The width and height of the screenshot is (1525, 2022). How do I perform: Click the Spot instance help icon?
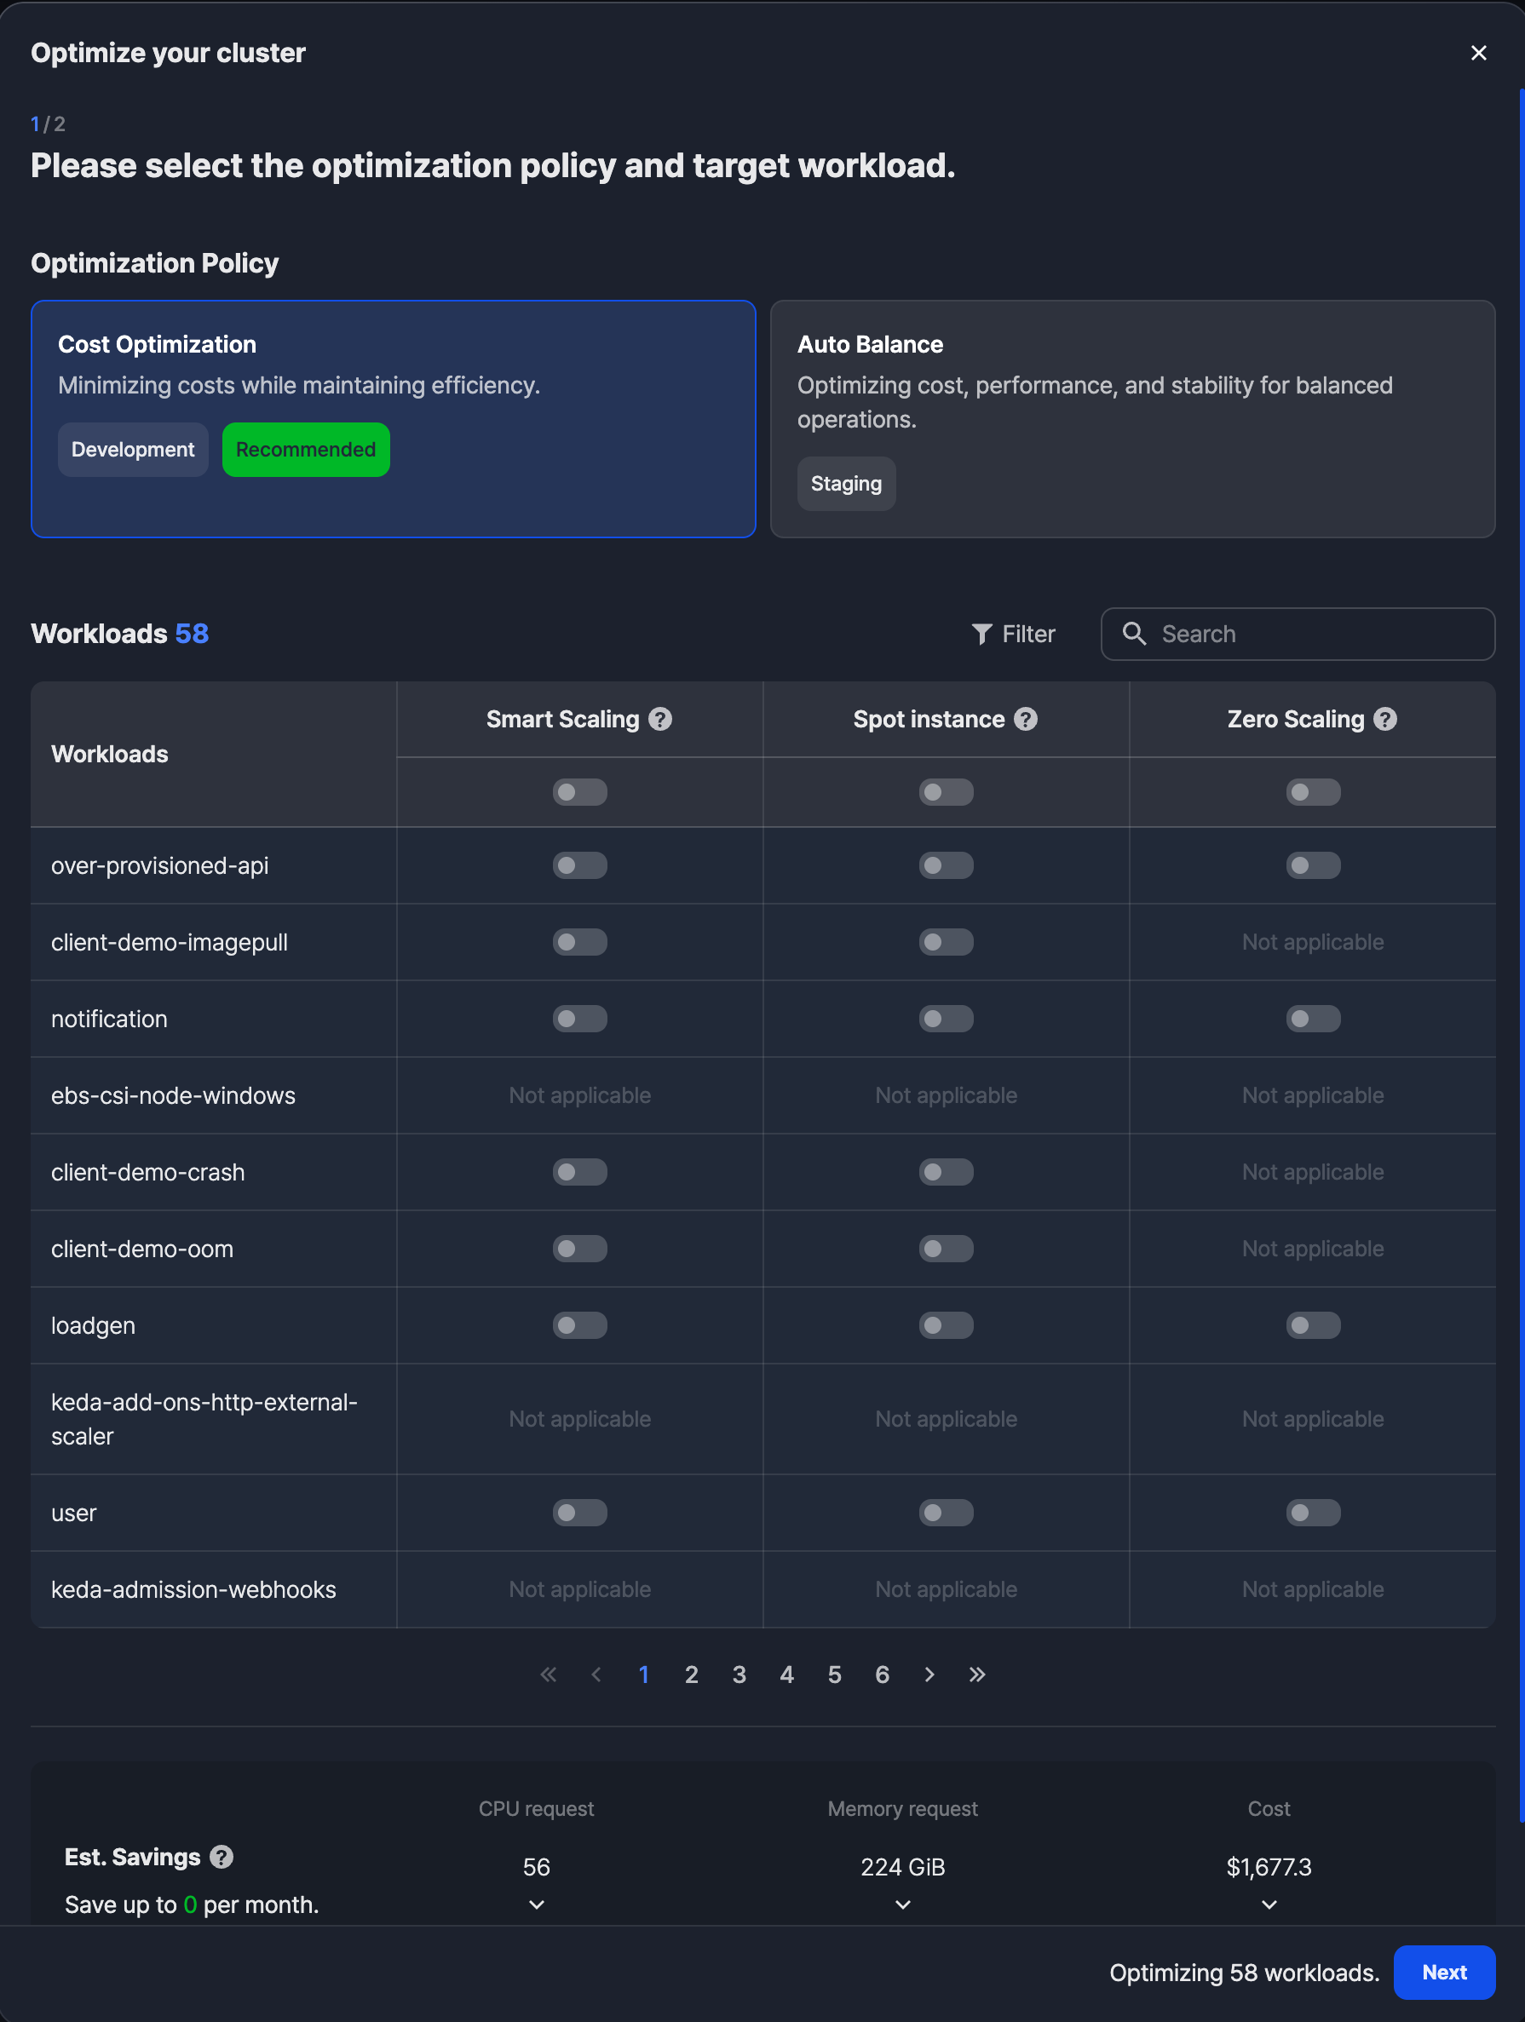1026,720
